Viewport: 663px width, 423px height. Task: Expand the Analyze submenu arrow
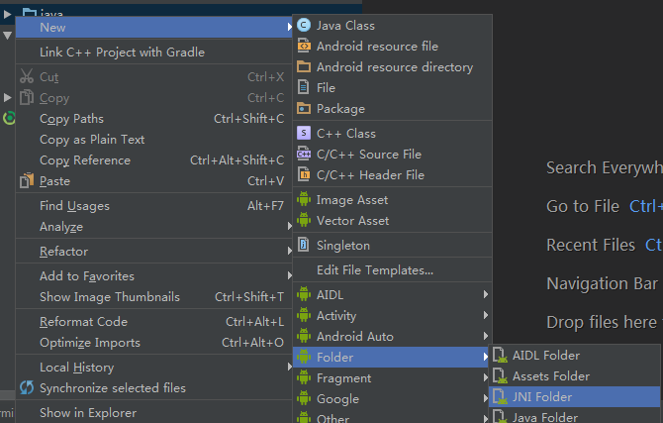[x=289, y=226]
